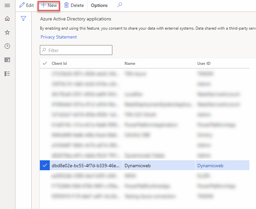Open Recent items clock icon

(x=7, y=46)
